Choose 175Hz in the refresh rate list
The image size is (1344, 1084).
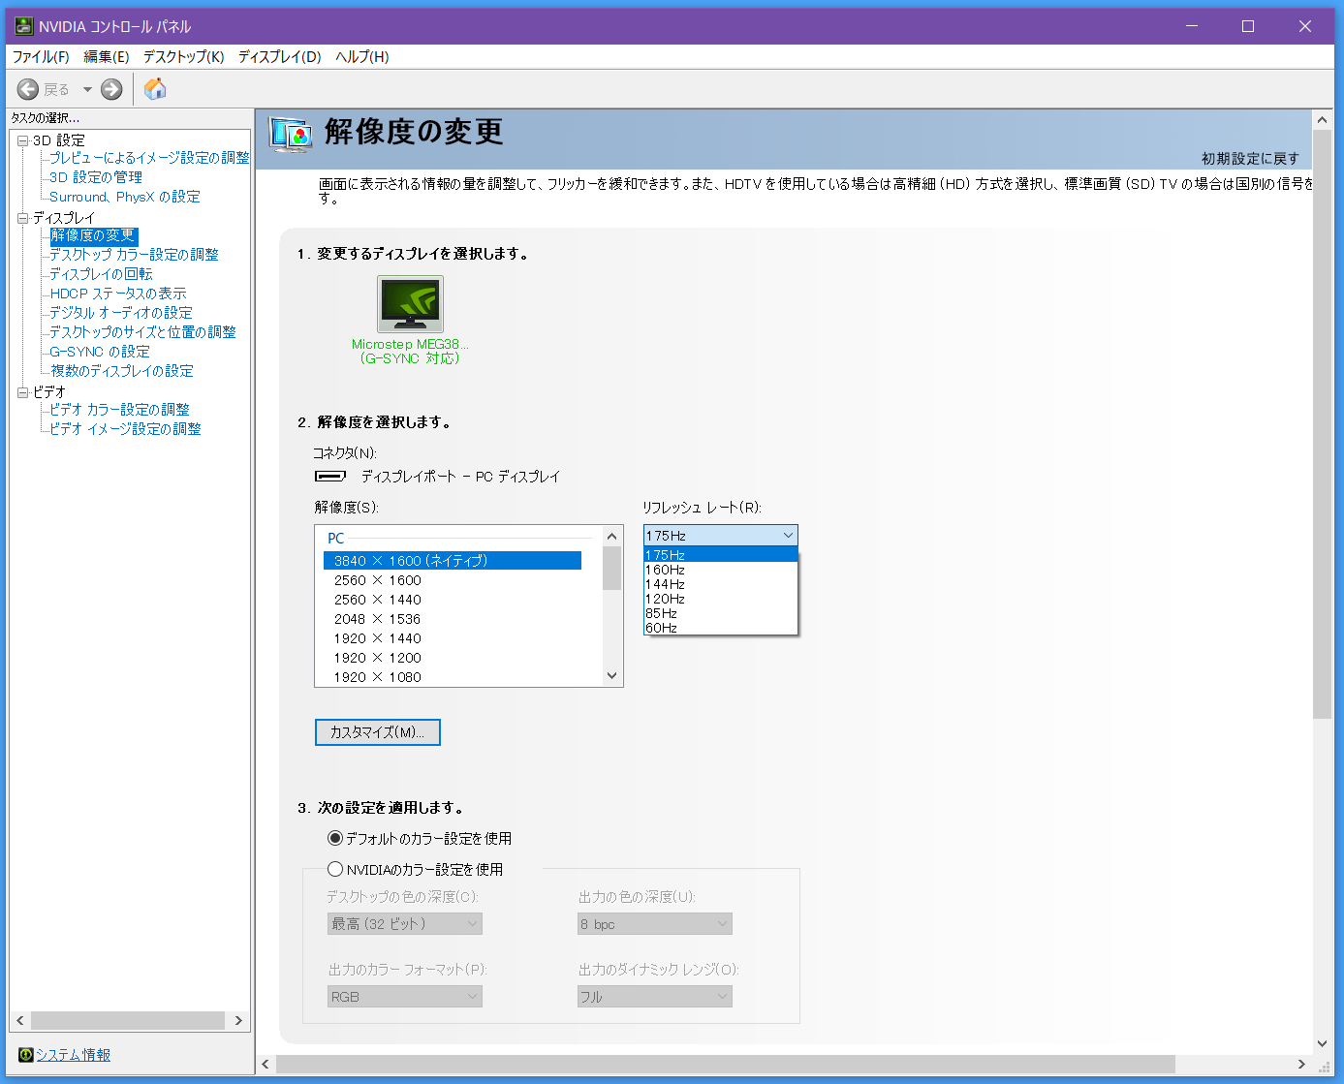pyautogui.click(x=721, y=555)
